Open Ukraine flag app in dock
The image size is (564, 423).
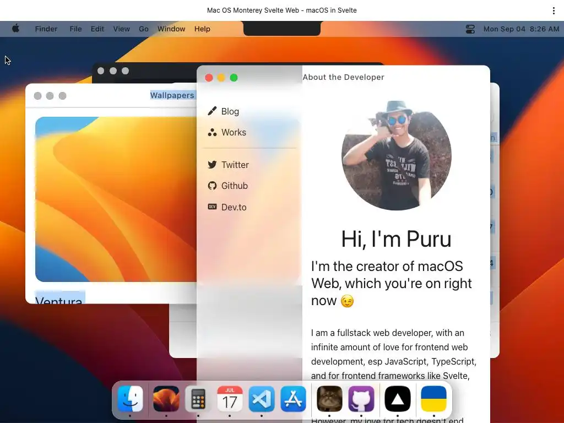pos(434,399)
